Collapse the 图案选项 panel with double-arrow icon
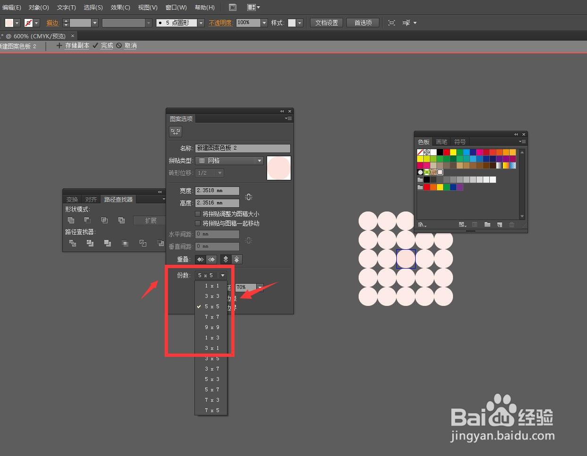 [x=282, y=111]
